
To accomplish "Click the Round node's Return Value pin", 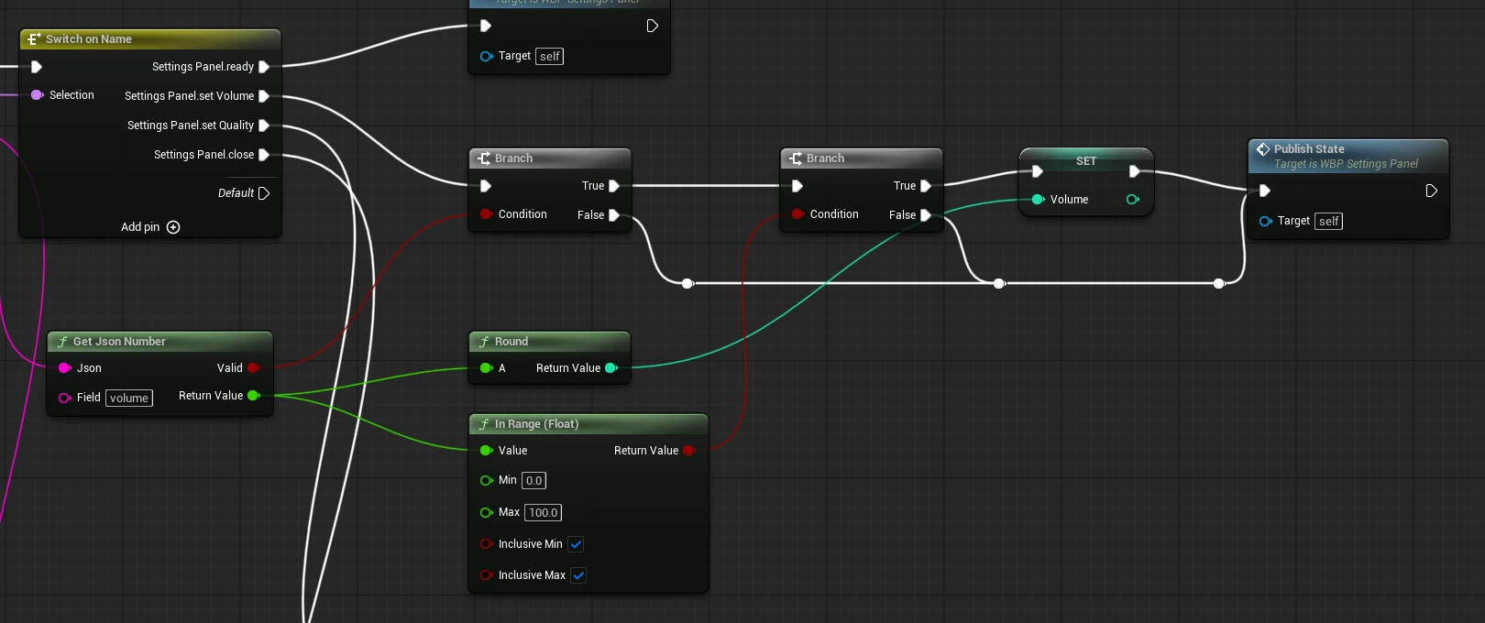I will (611, 368).
